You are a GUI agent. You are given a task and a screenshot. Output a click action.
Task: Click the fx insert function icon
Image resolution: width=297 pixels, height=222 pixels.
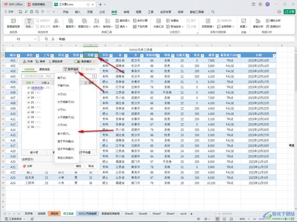click(53, 39)
